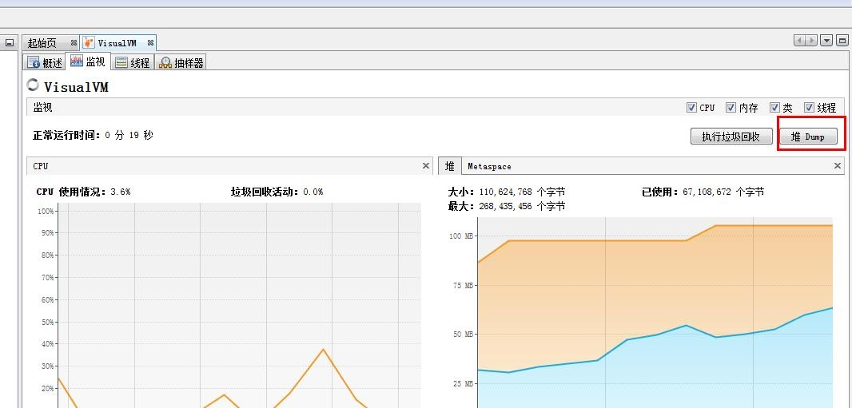Switch to the 抽样器 tab
The width and height of the screenshot is (852, 408).
click(181, 62)
